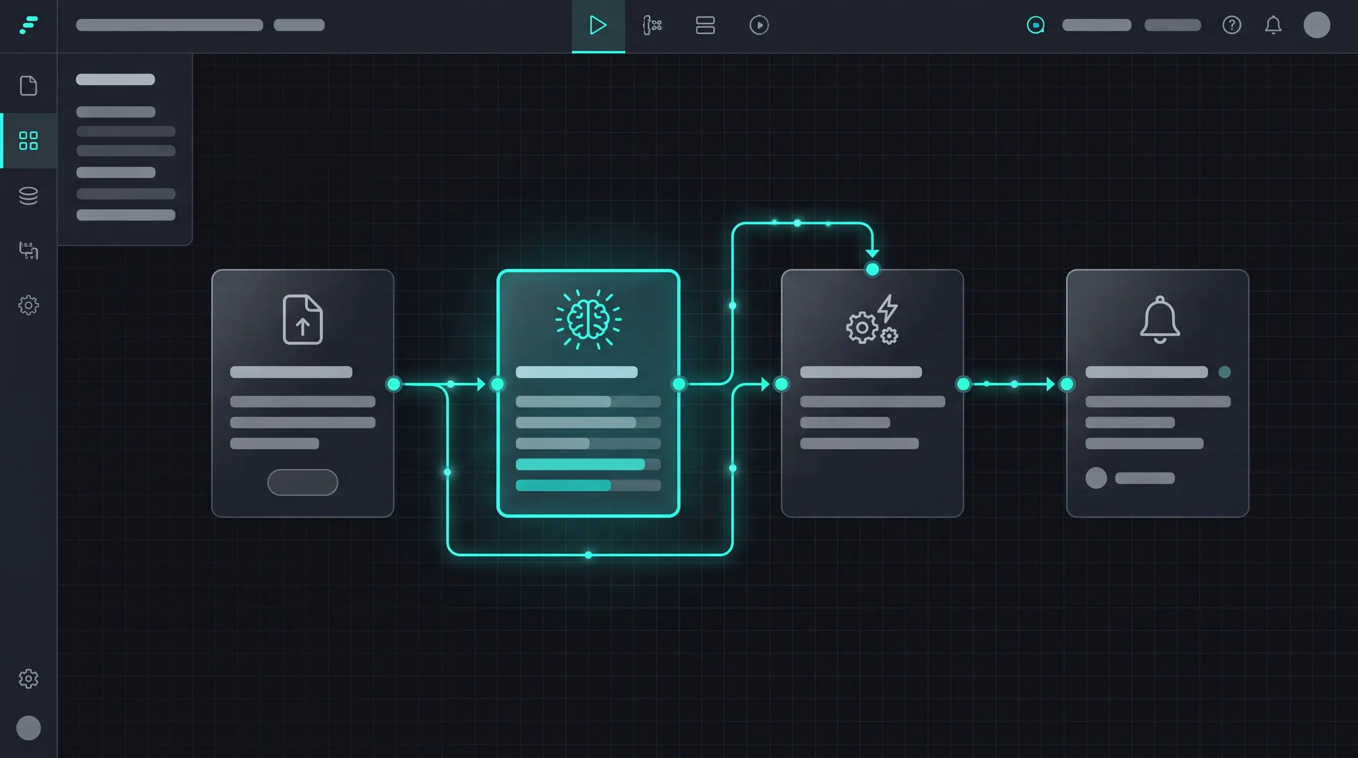Viewport: 1358px width, 758px height.
Task: Run the workflow with the play button
Action: tap(598, 25)
